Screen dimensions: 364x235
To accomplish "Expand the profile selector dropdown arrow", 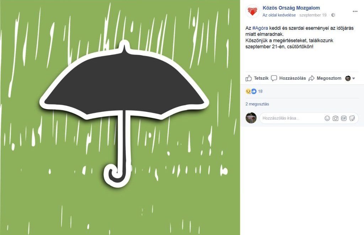I will [x=354, y=78].
